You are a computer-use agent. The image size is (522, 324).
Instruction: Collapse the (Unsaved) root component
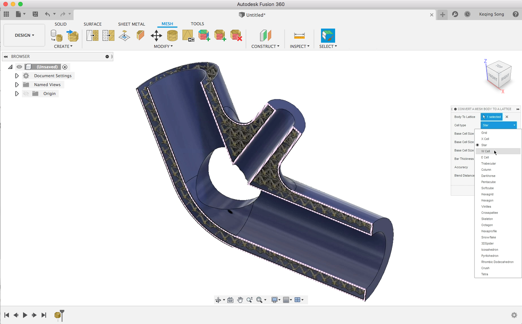[10, 67]
